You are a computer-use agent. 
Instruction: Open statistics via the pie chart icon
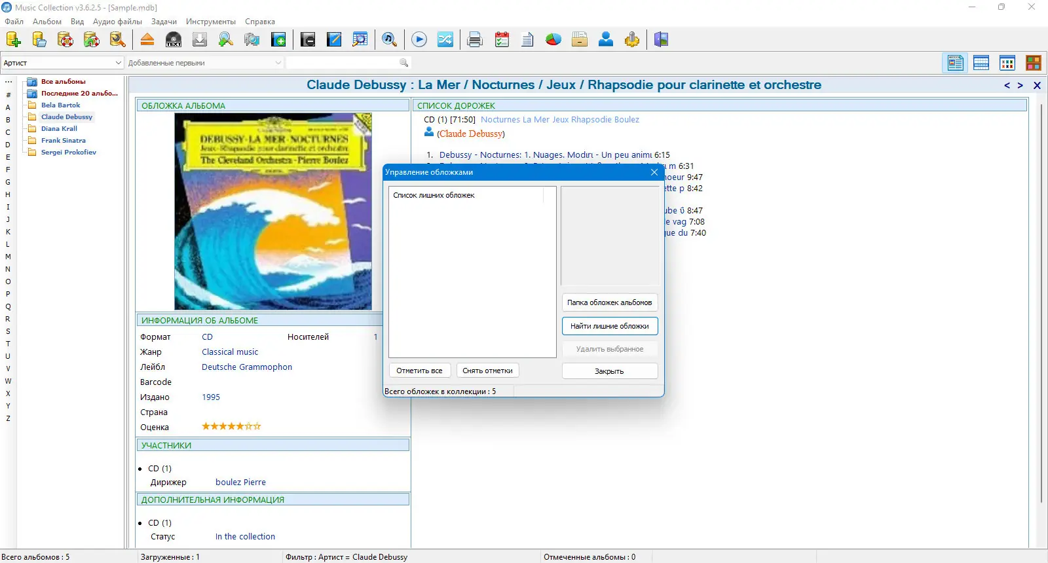coord(553,40)
